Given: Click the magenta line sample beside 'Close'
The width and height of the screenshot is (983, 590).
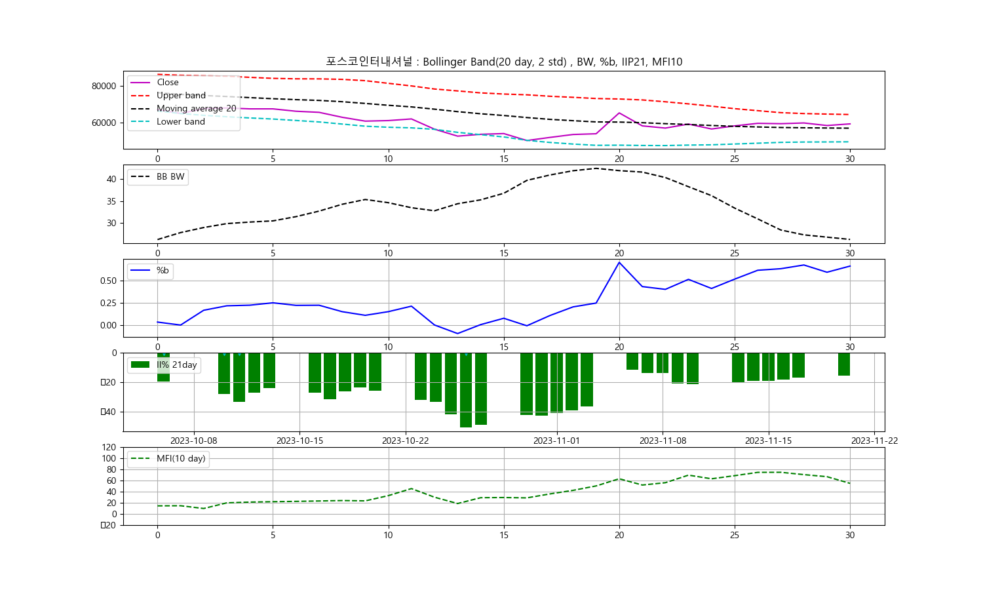Looking at the screenshot, I should click(141, 83).
